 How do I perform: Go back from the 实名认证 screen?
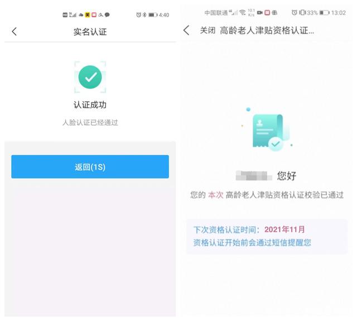tap(15, 32)
